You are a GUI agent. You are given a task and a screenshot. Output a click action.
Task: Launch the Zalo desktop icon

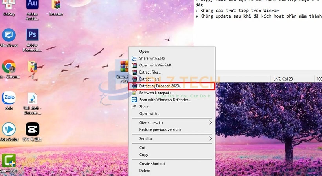coord(9,100)
